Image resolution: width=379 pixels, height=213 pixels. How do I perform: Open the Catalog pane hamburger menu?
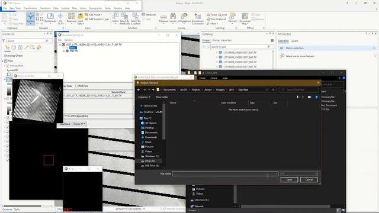[x=272, y=41]
